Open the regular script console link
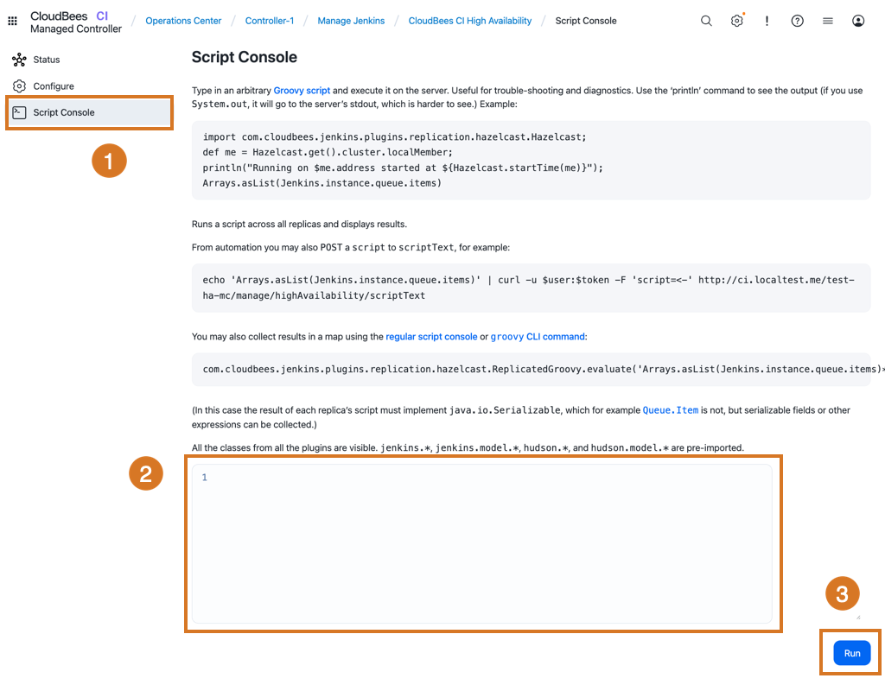885x691 pixels. (x=431, y=337)
